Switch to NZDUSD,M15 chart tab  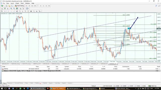tap(5, 64)
